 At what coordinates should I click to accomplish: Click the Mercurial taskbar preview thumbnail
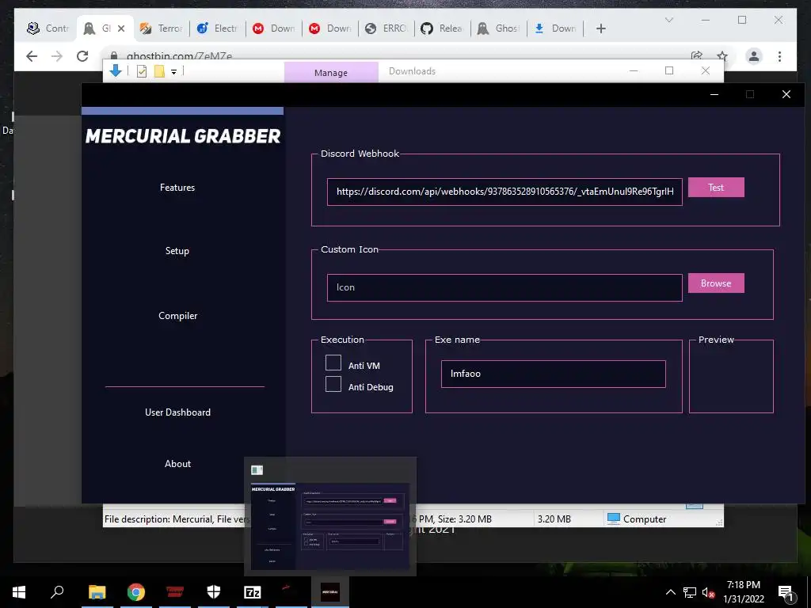click(x=330, y=526)
